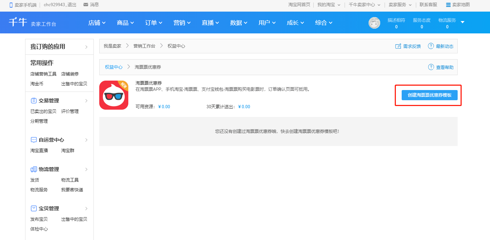Open the 直播 menu
The height and width of the screenshot is (240, 490).
click(210, 23)
